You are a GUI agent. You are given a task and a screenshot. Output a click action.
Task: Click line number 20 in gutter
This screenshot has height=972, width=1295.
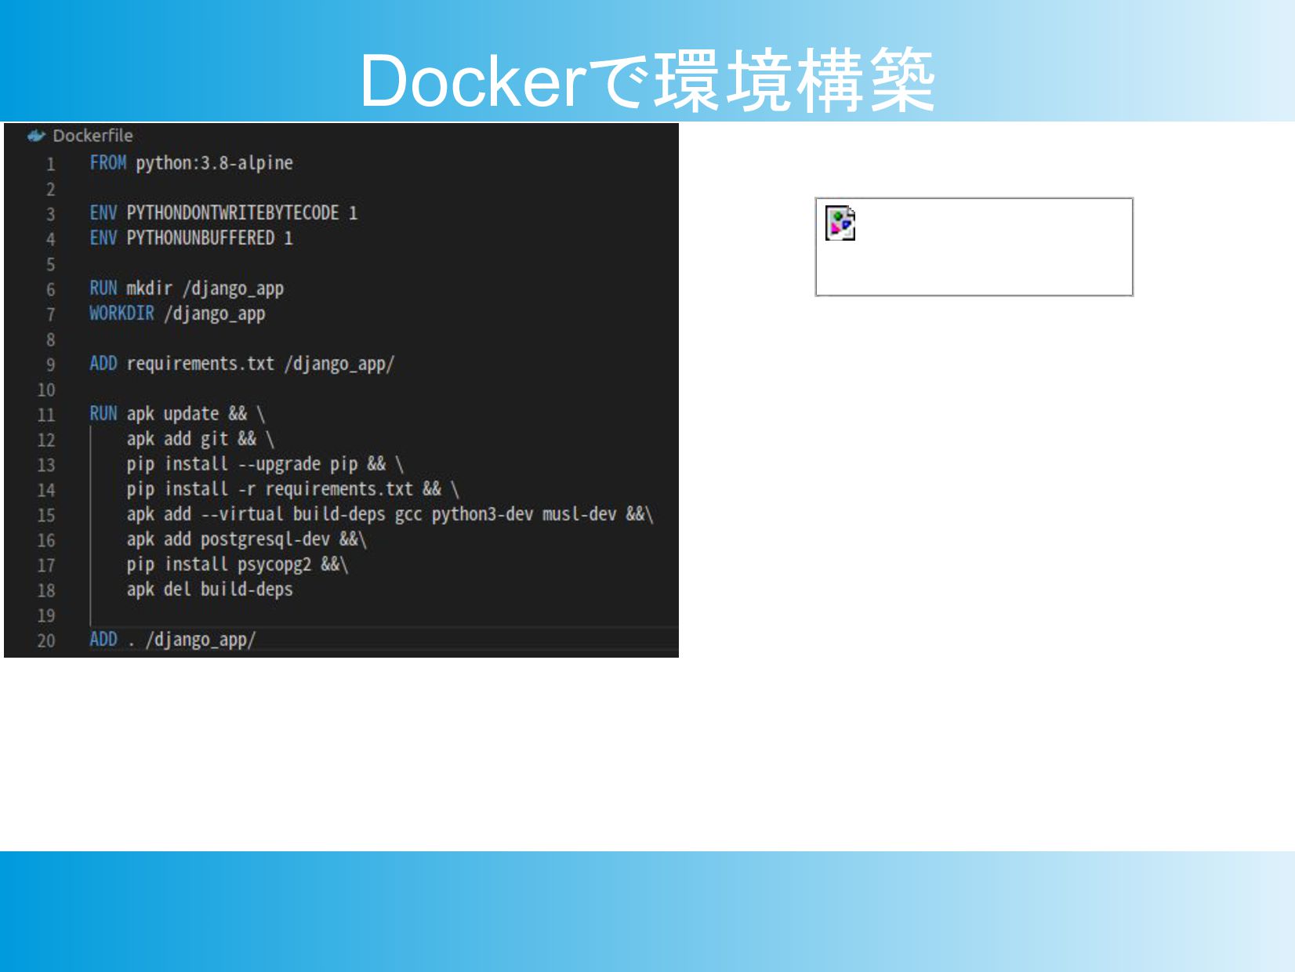(x=46, y=641)
